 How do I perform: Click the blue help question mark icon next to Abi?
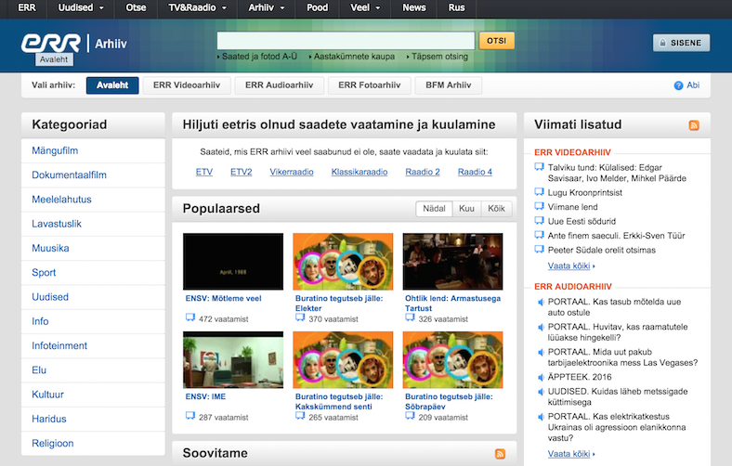[x=678, y=85]
